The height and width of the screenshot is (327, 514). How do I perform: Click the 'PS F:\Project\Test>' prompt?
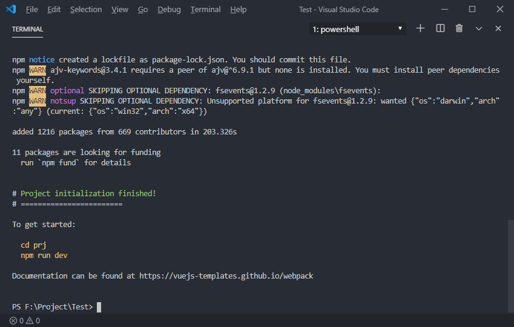[53, 307]
